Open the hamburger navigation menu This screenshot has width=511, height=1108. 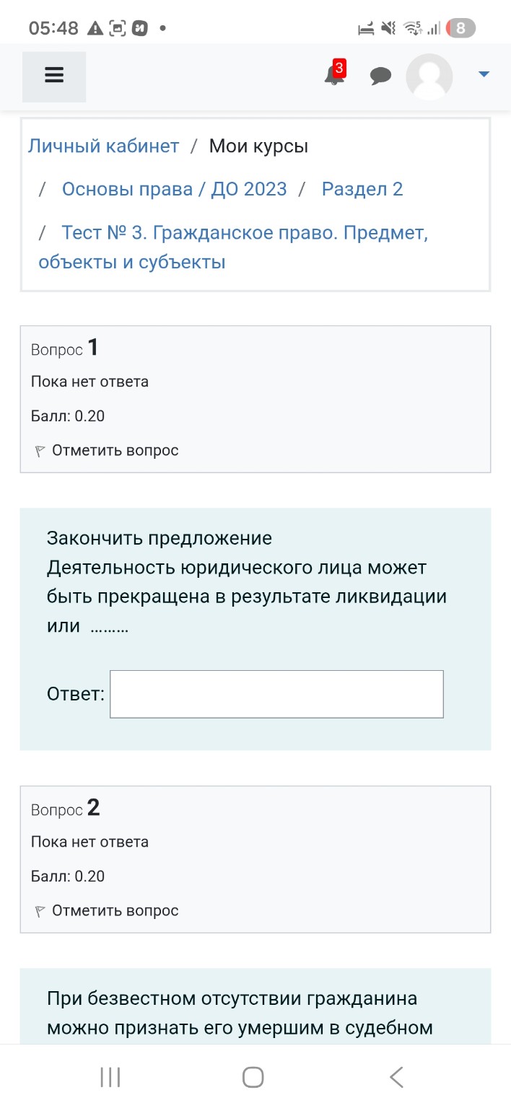(x=53, y=76)
